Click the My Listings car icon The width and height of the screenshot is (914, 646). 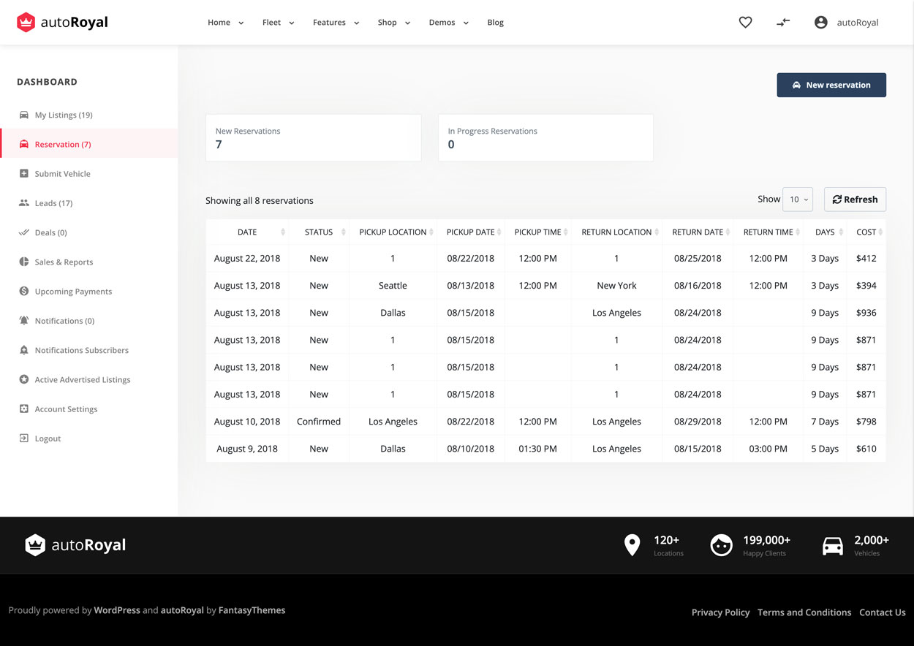click(x=24, y=115)
